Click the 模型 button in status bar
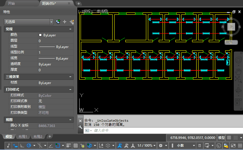The height and width of the screenshot is (150, 243). coord(221,138)
